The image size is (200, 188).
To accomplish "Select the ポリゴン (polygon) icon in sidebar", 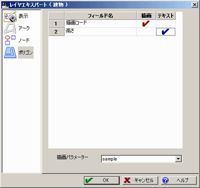I will pos(10,52).
